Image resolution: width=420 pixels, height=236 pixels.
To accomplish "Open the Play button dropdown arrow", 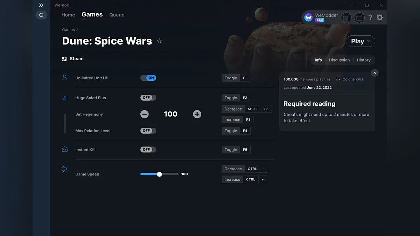I will point(368,41).
